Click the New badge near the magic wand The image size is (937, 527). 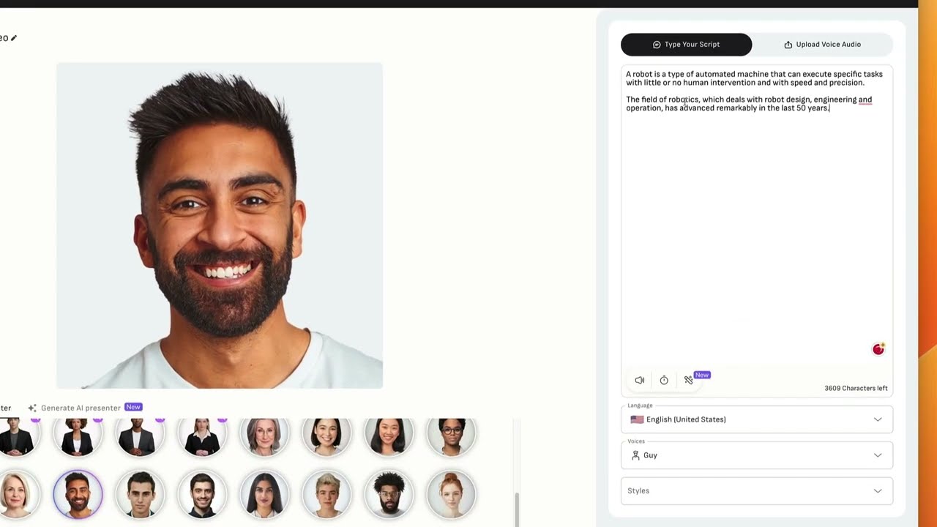pyautogui.click(x=701, y=375)
